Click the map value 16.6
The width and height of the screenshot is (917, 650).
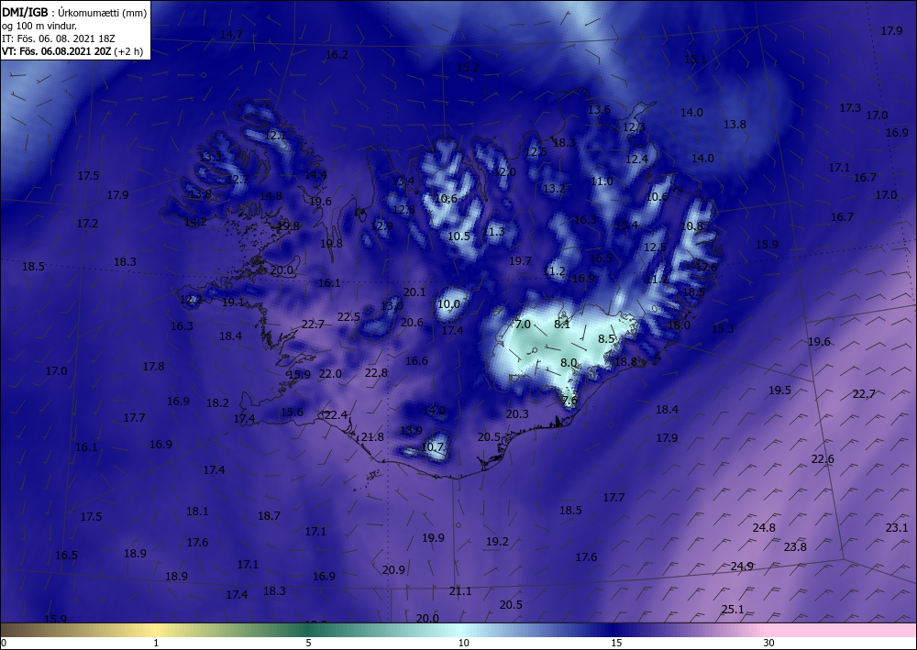click(x=416, y=360)
